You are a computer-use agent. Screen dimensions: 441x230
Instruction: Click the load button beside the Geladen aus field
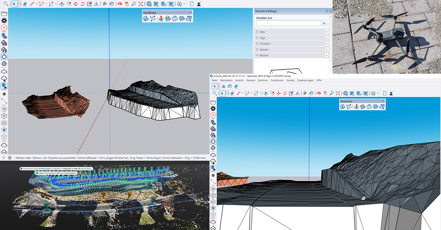(x=324, y=23)
